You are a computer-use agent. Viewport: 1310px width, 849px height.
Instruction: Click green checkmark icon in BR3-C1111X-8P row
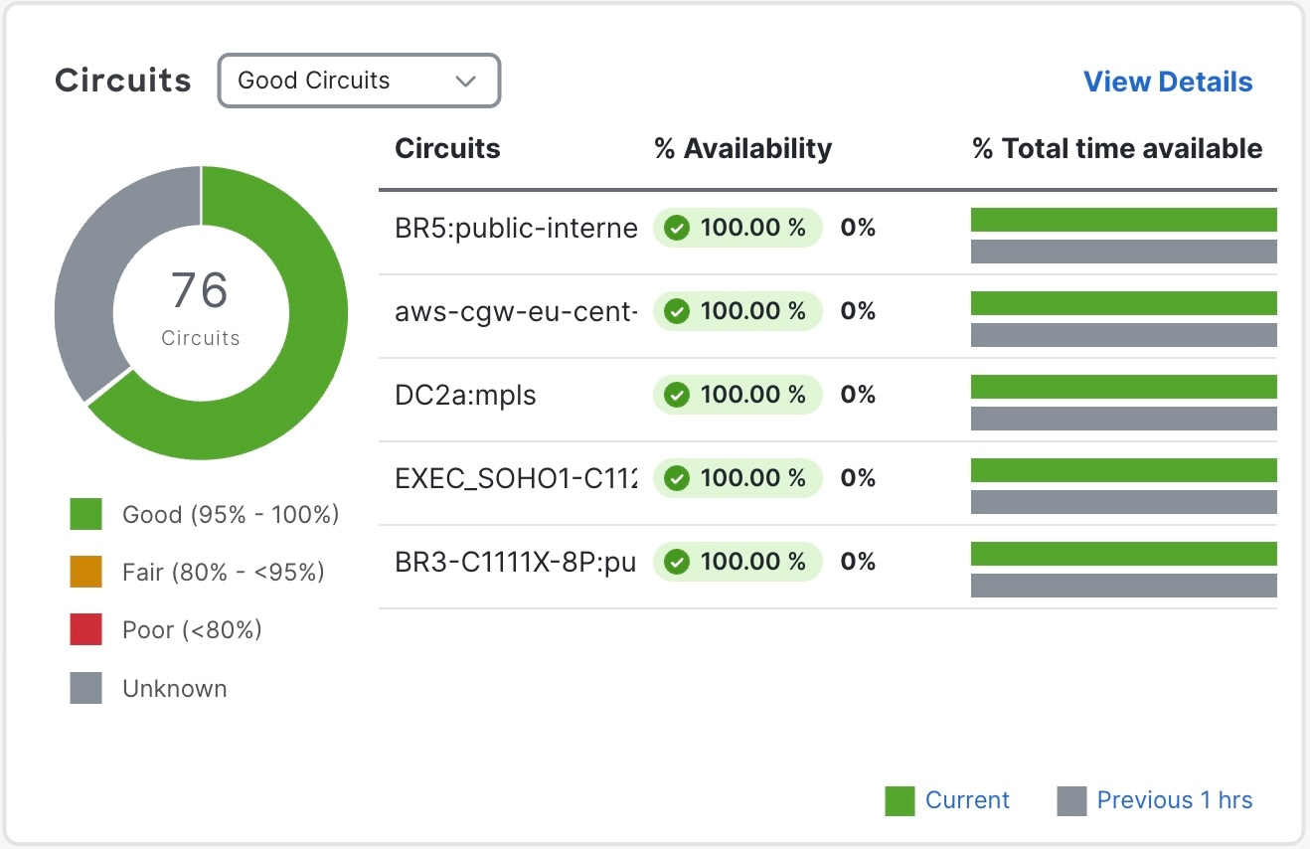point(677,563)
